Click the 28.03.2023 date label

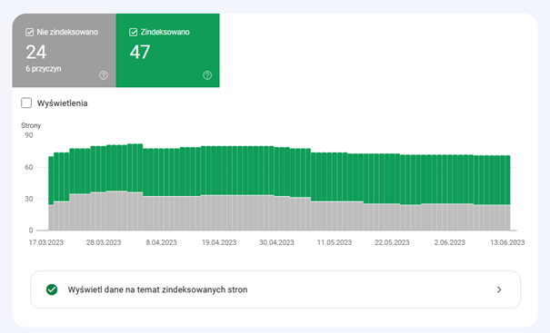click(x=104, y=242)
